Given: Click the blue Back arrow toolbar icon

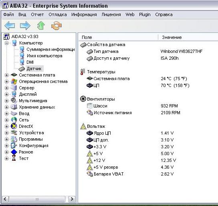Looking at the screenshot, I should pos(10,25).
